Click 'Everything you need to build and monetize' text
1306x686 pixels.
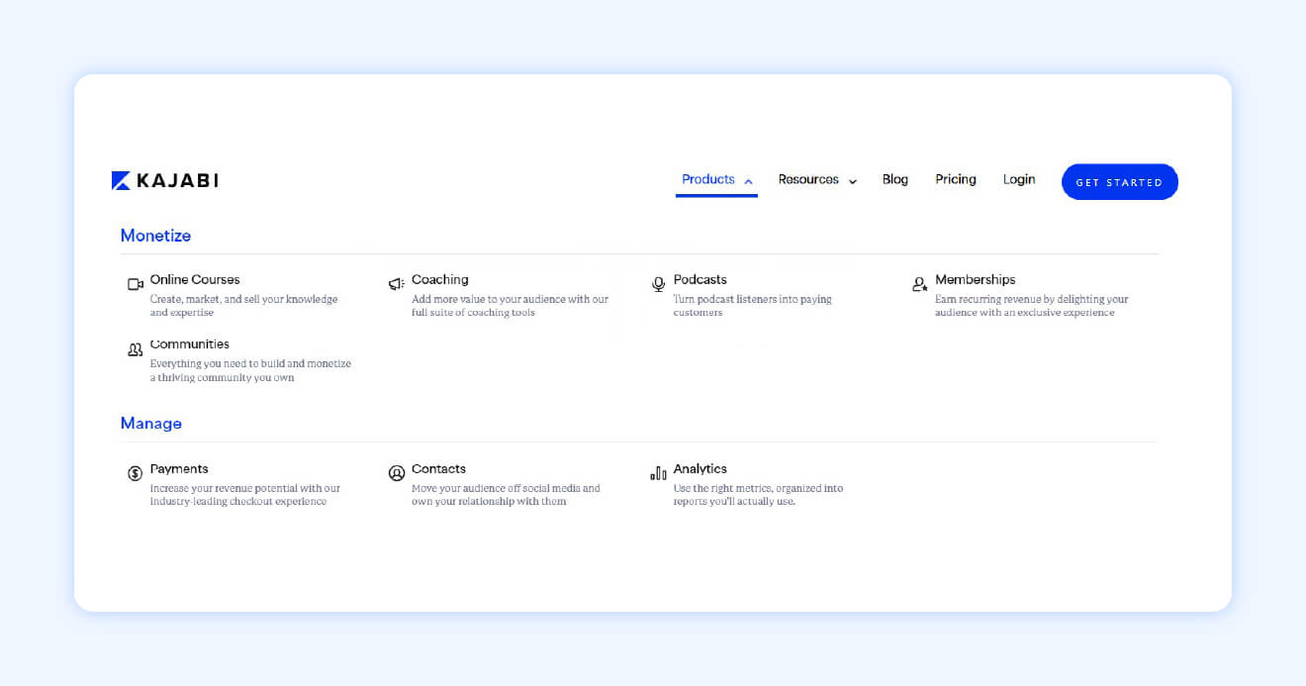[251, 370]
